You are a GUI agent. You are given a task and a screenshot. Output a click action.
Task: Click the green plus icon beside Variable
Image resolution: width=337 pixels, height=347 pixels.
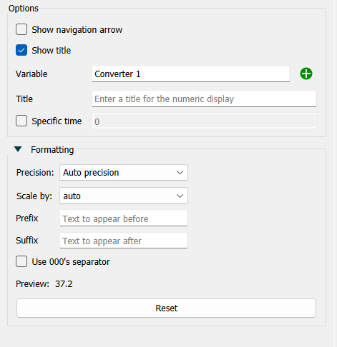(306, 74)
